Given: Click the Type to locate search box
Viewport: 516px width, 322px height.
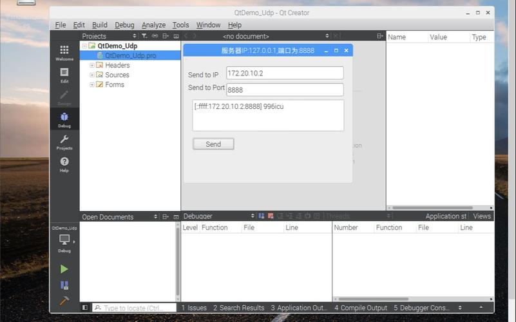Looking at the screenshot, I should 134,308.
